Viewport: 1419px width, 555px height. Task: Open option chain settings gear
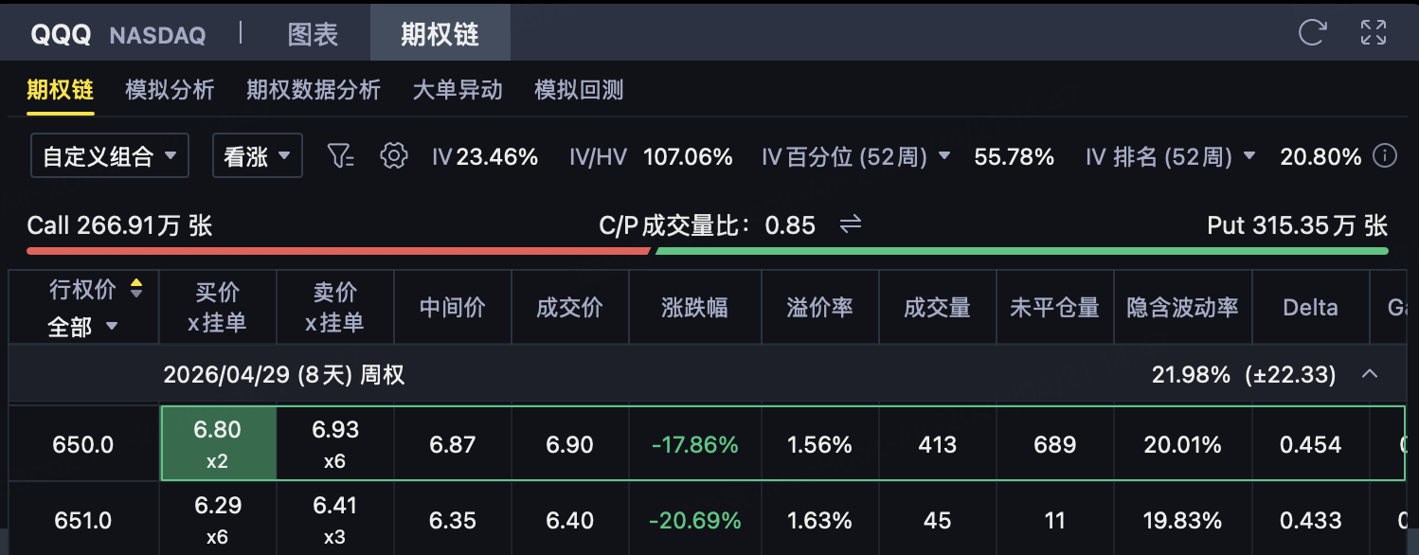(393, 156)
